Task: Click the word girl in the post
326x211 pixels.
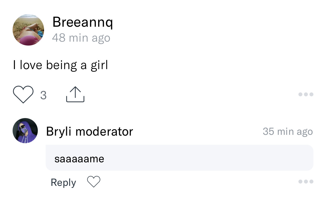Action: point(99,65)
